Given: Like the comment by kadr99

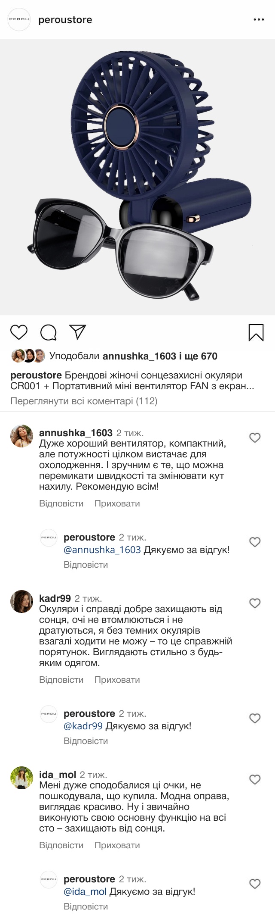Looking at the screenshot, I should point(255,603).
